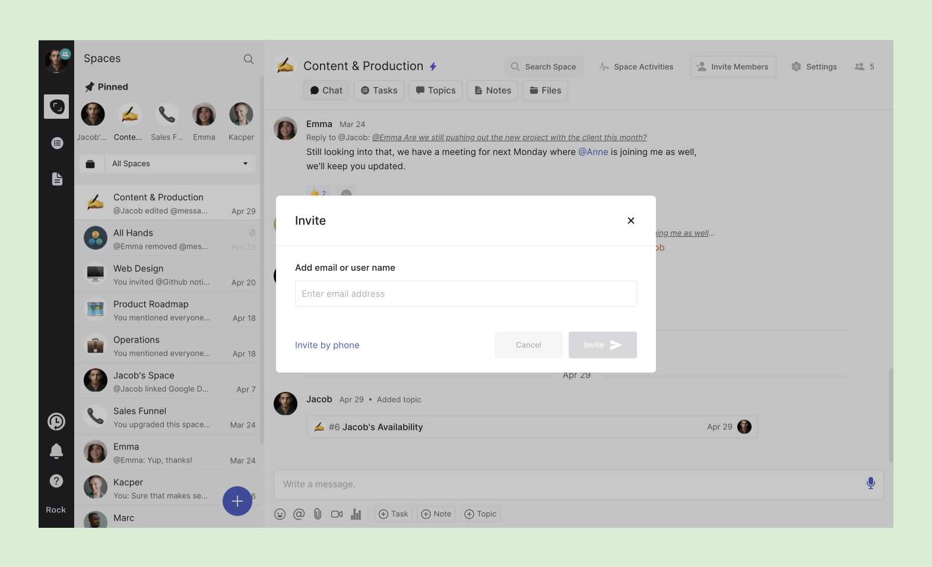
Task: Click the microphone voice message icon
Action: click(x=870, y=483)
